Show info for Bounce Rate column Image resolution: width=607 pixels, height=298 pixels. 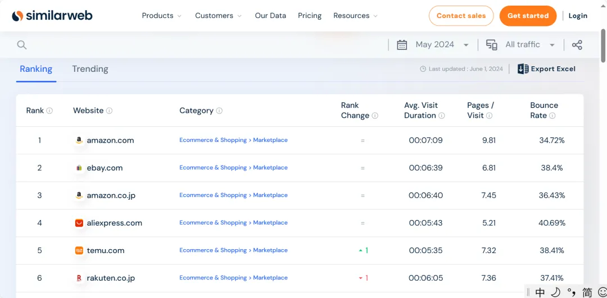pos(552,116)
